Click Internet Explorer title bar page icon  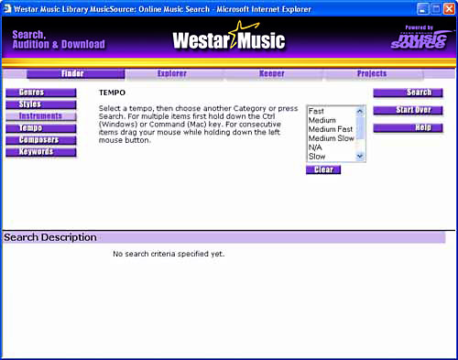point(7,8)
